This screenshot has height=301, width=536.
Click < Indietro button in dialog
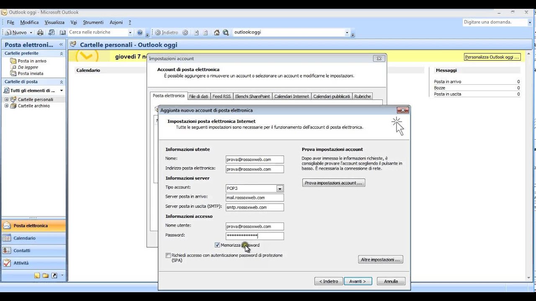click(x=329, y=281)
